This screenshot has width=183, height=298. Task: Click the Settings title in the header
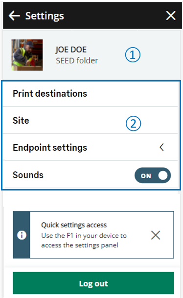coord(45,16)
